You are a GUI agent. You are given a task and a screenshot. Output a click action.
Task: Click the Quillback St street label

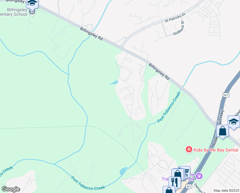[x=178, y=28]
